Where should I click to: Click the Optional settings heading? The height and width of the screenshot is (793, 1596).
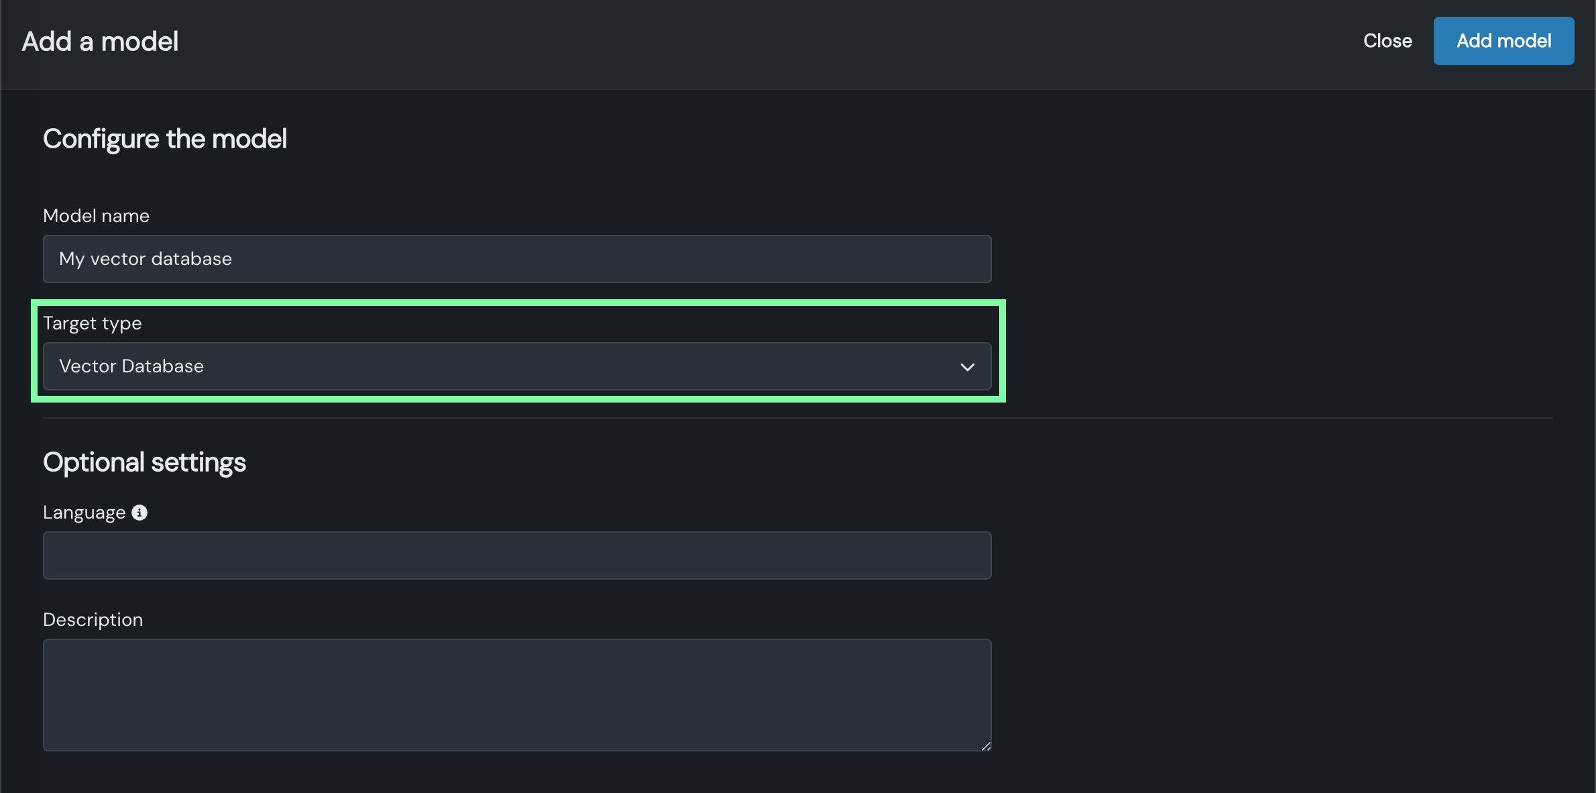(x=144, y=463)
